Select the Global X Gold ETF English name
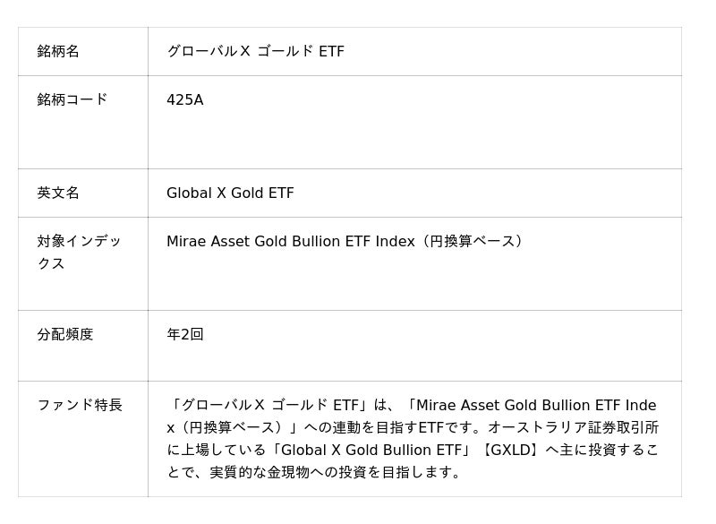 click(x=230, y=193)
